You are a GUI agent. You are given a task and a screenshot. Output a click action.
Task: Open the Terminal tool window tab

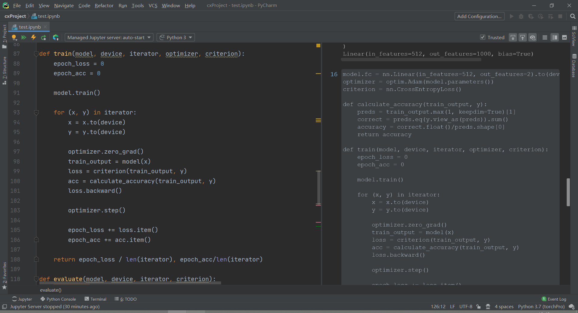click(x=95, y=299)
